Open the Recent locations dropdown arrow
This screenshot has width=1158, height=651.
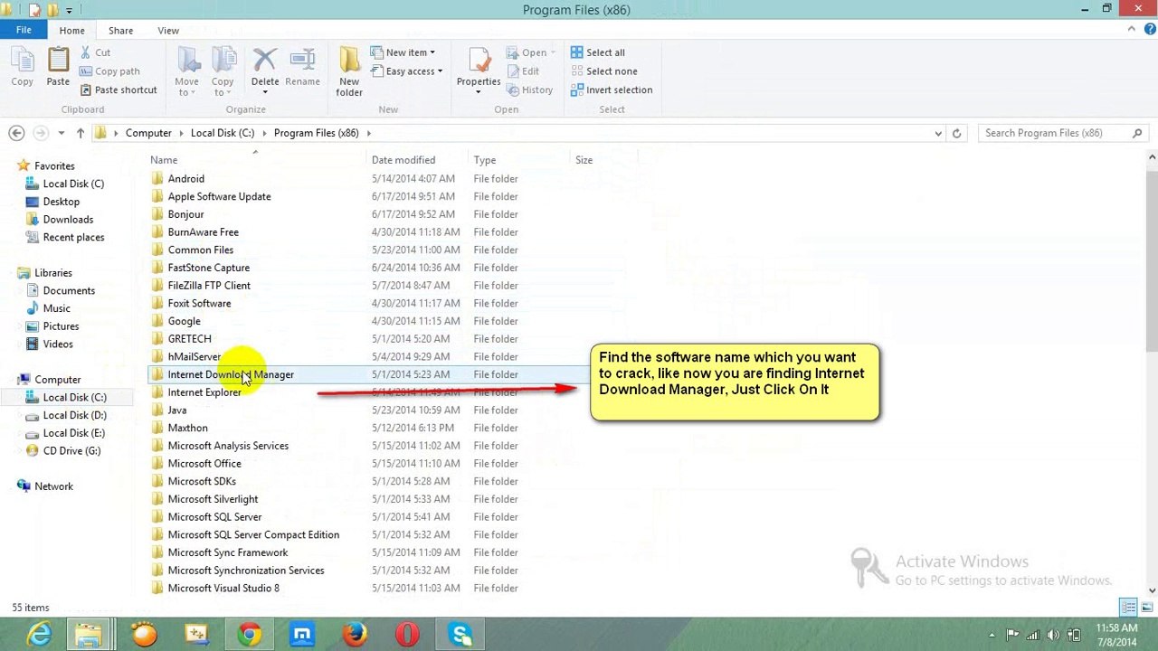tap(61, 133)
